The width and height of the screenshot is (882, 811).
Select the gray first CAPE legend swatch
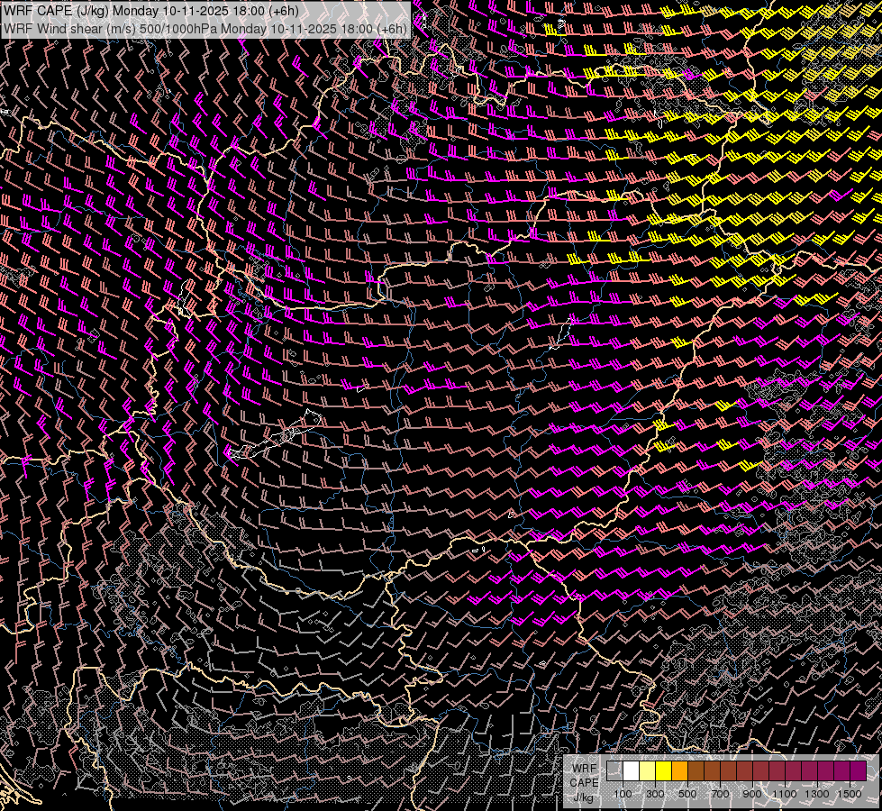[x=614, y=770]
